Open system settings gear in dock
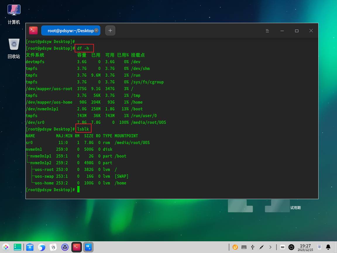 click(65, 247)
